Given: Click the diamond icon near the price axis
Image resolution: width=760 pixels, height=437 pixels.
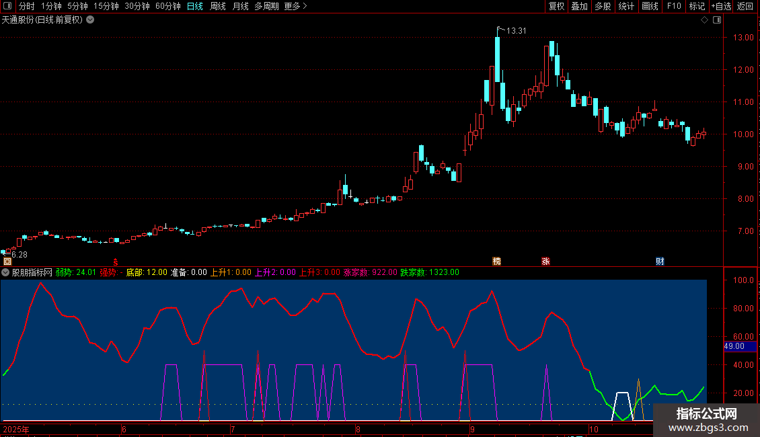Looking at the screenshot, I should [x=704, y=20].
